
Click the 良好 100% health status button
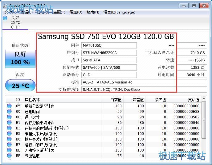point(20,59)
